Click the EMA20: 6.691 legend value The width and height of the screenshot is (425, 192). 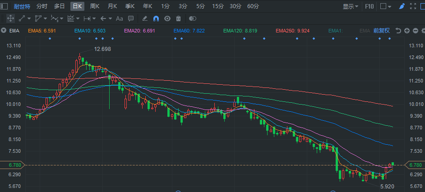(139, 31)
